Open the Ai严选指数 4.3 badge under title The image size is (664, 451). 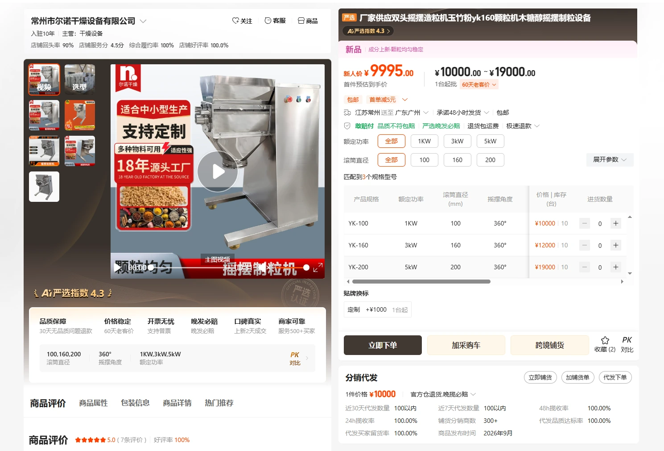pyautogui.click(x=368, y=31)
